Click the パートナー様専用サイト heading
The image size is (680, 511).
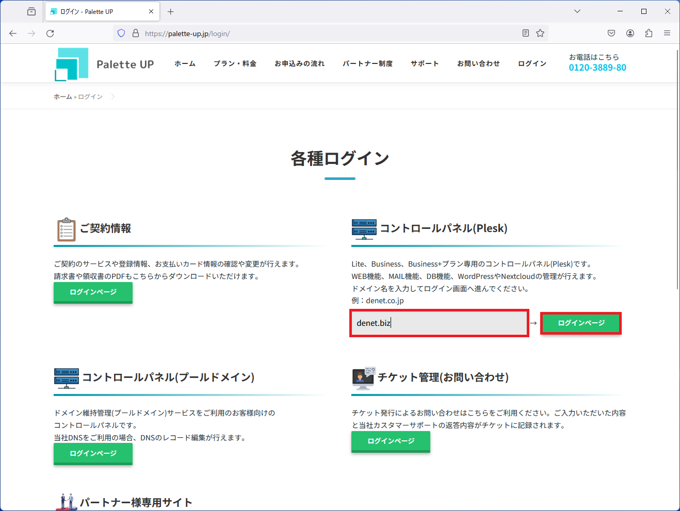[136, 503]
